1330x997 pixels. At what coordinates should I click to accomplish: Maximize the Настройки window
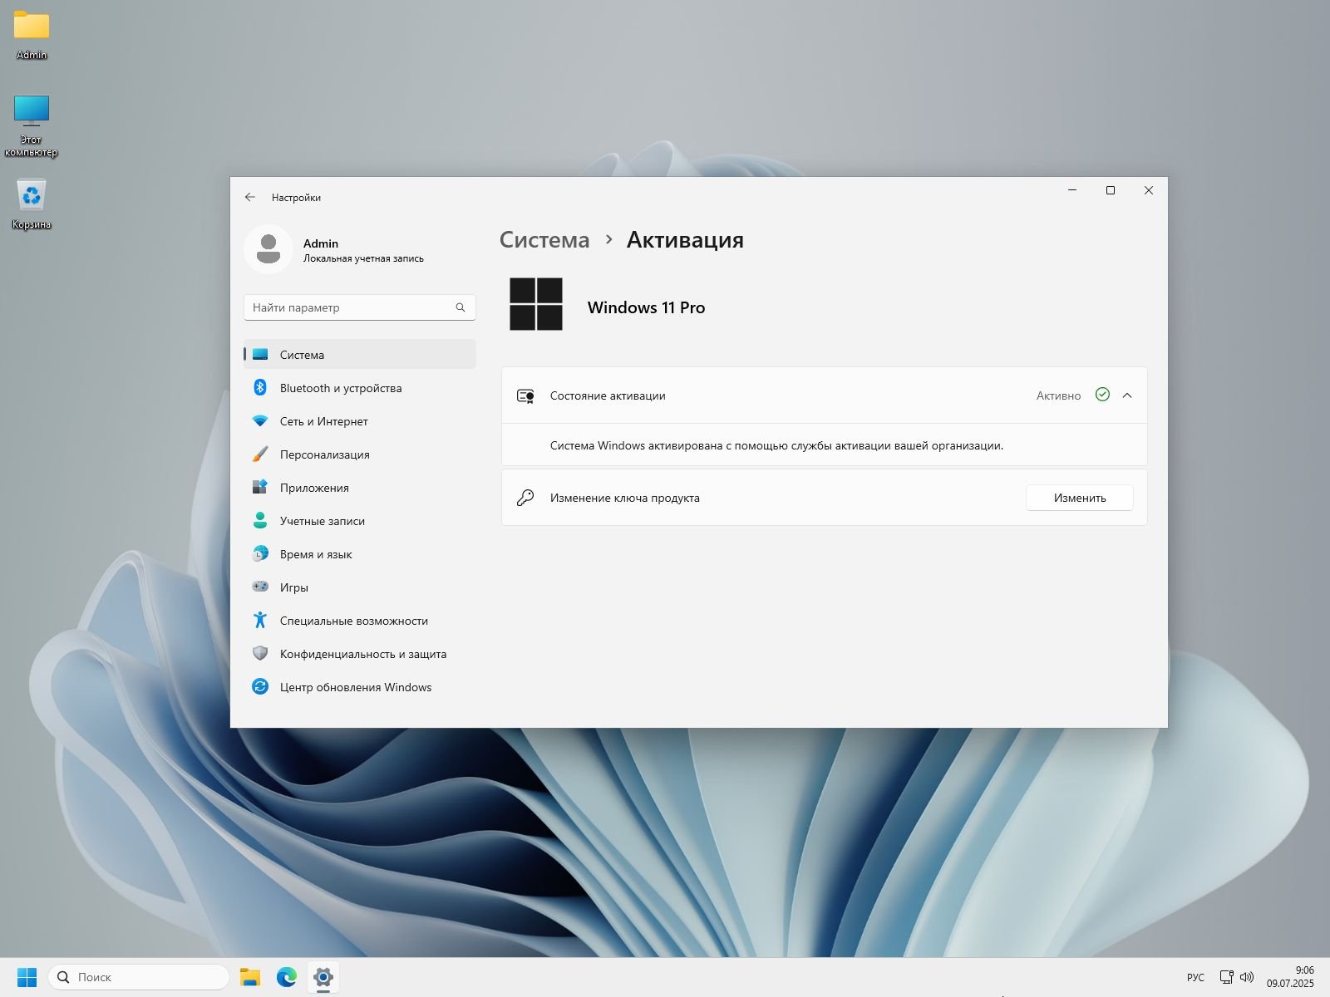point(1110,190)
